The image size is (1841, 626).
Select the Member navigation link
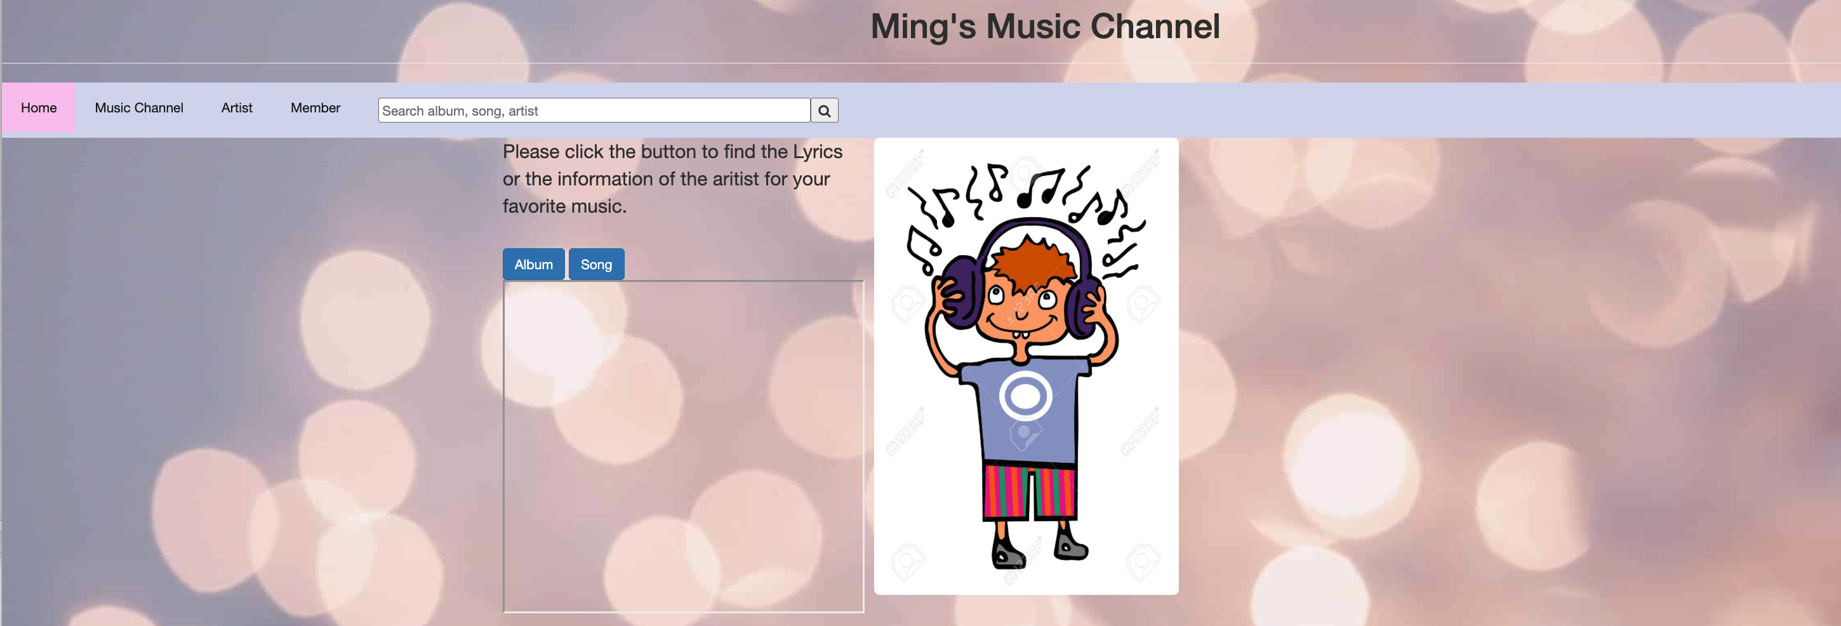[x=315, y=108]
